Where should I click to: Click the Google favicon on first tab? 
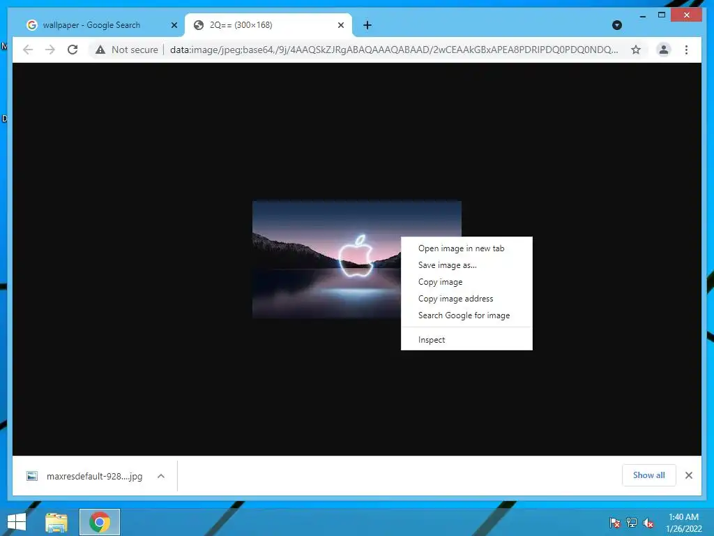pos(32,25)
